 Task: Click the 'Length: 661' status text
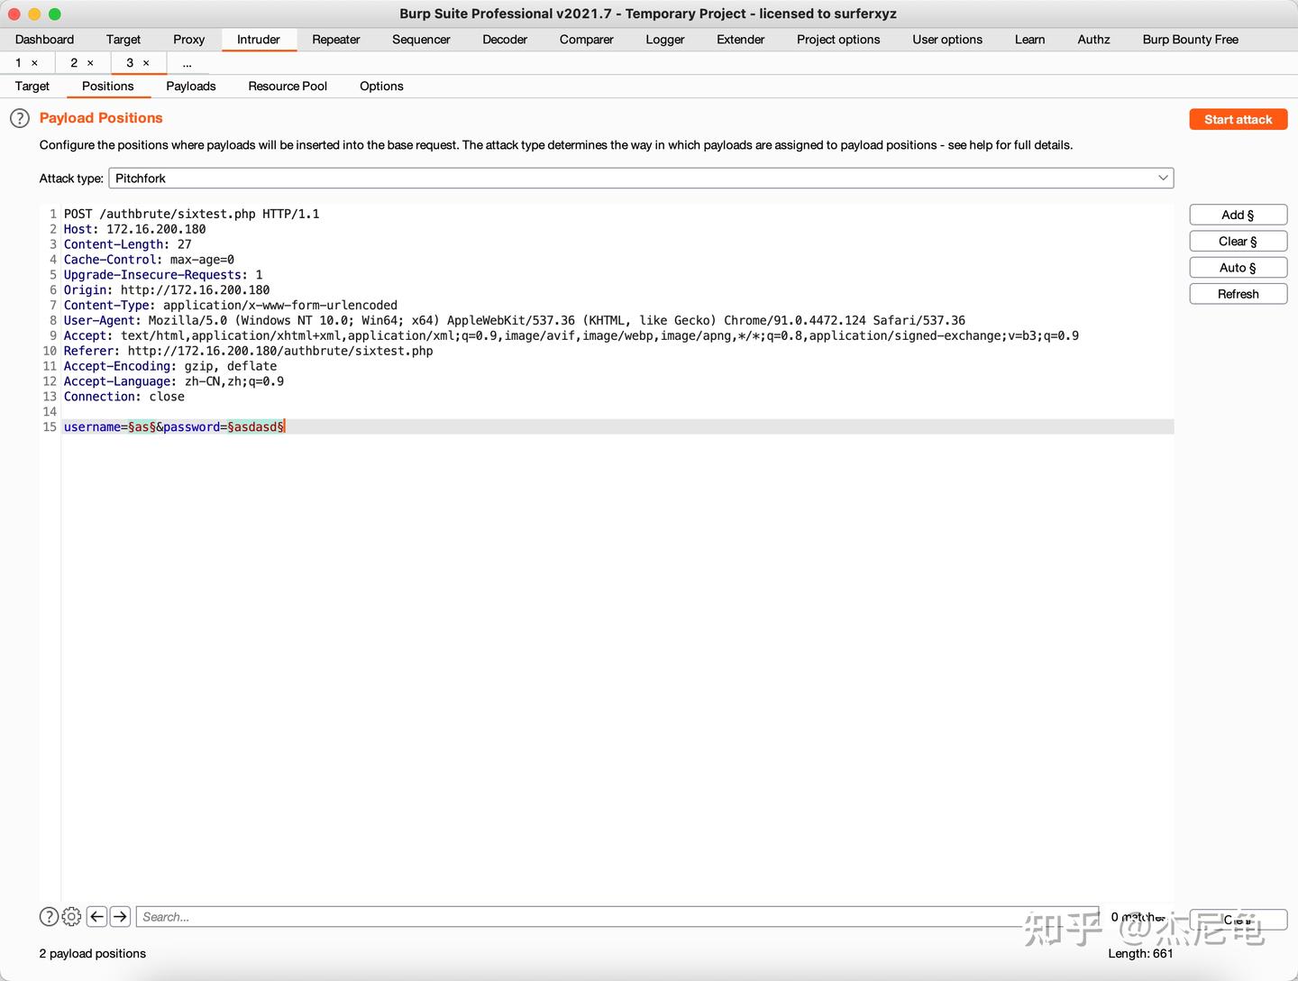coord(1141,954)
